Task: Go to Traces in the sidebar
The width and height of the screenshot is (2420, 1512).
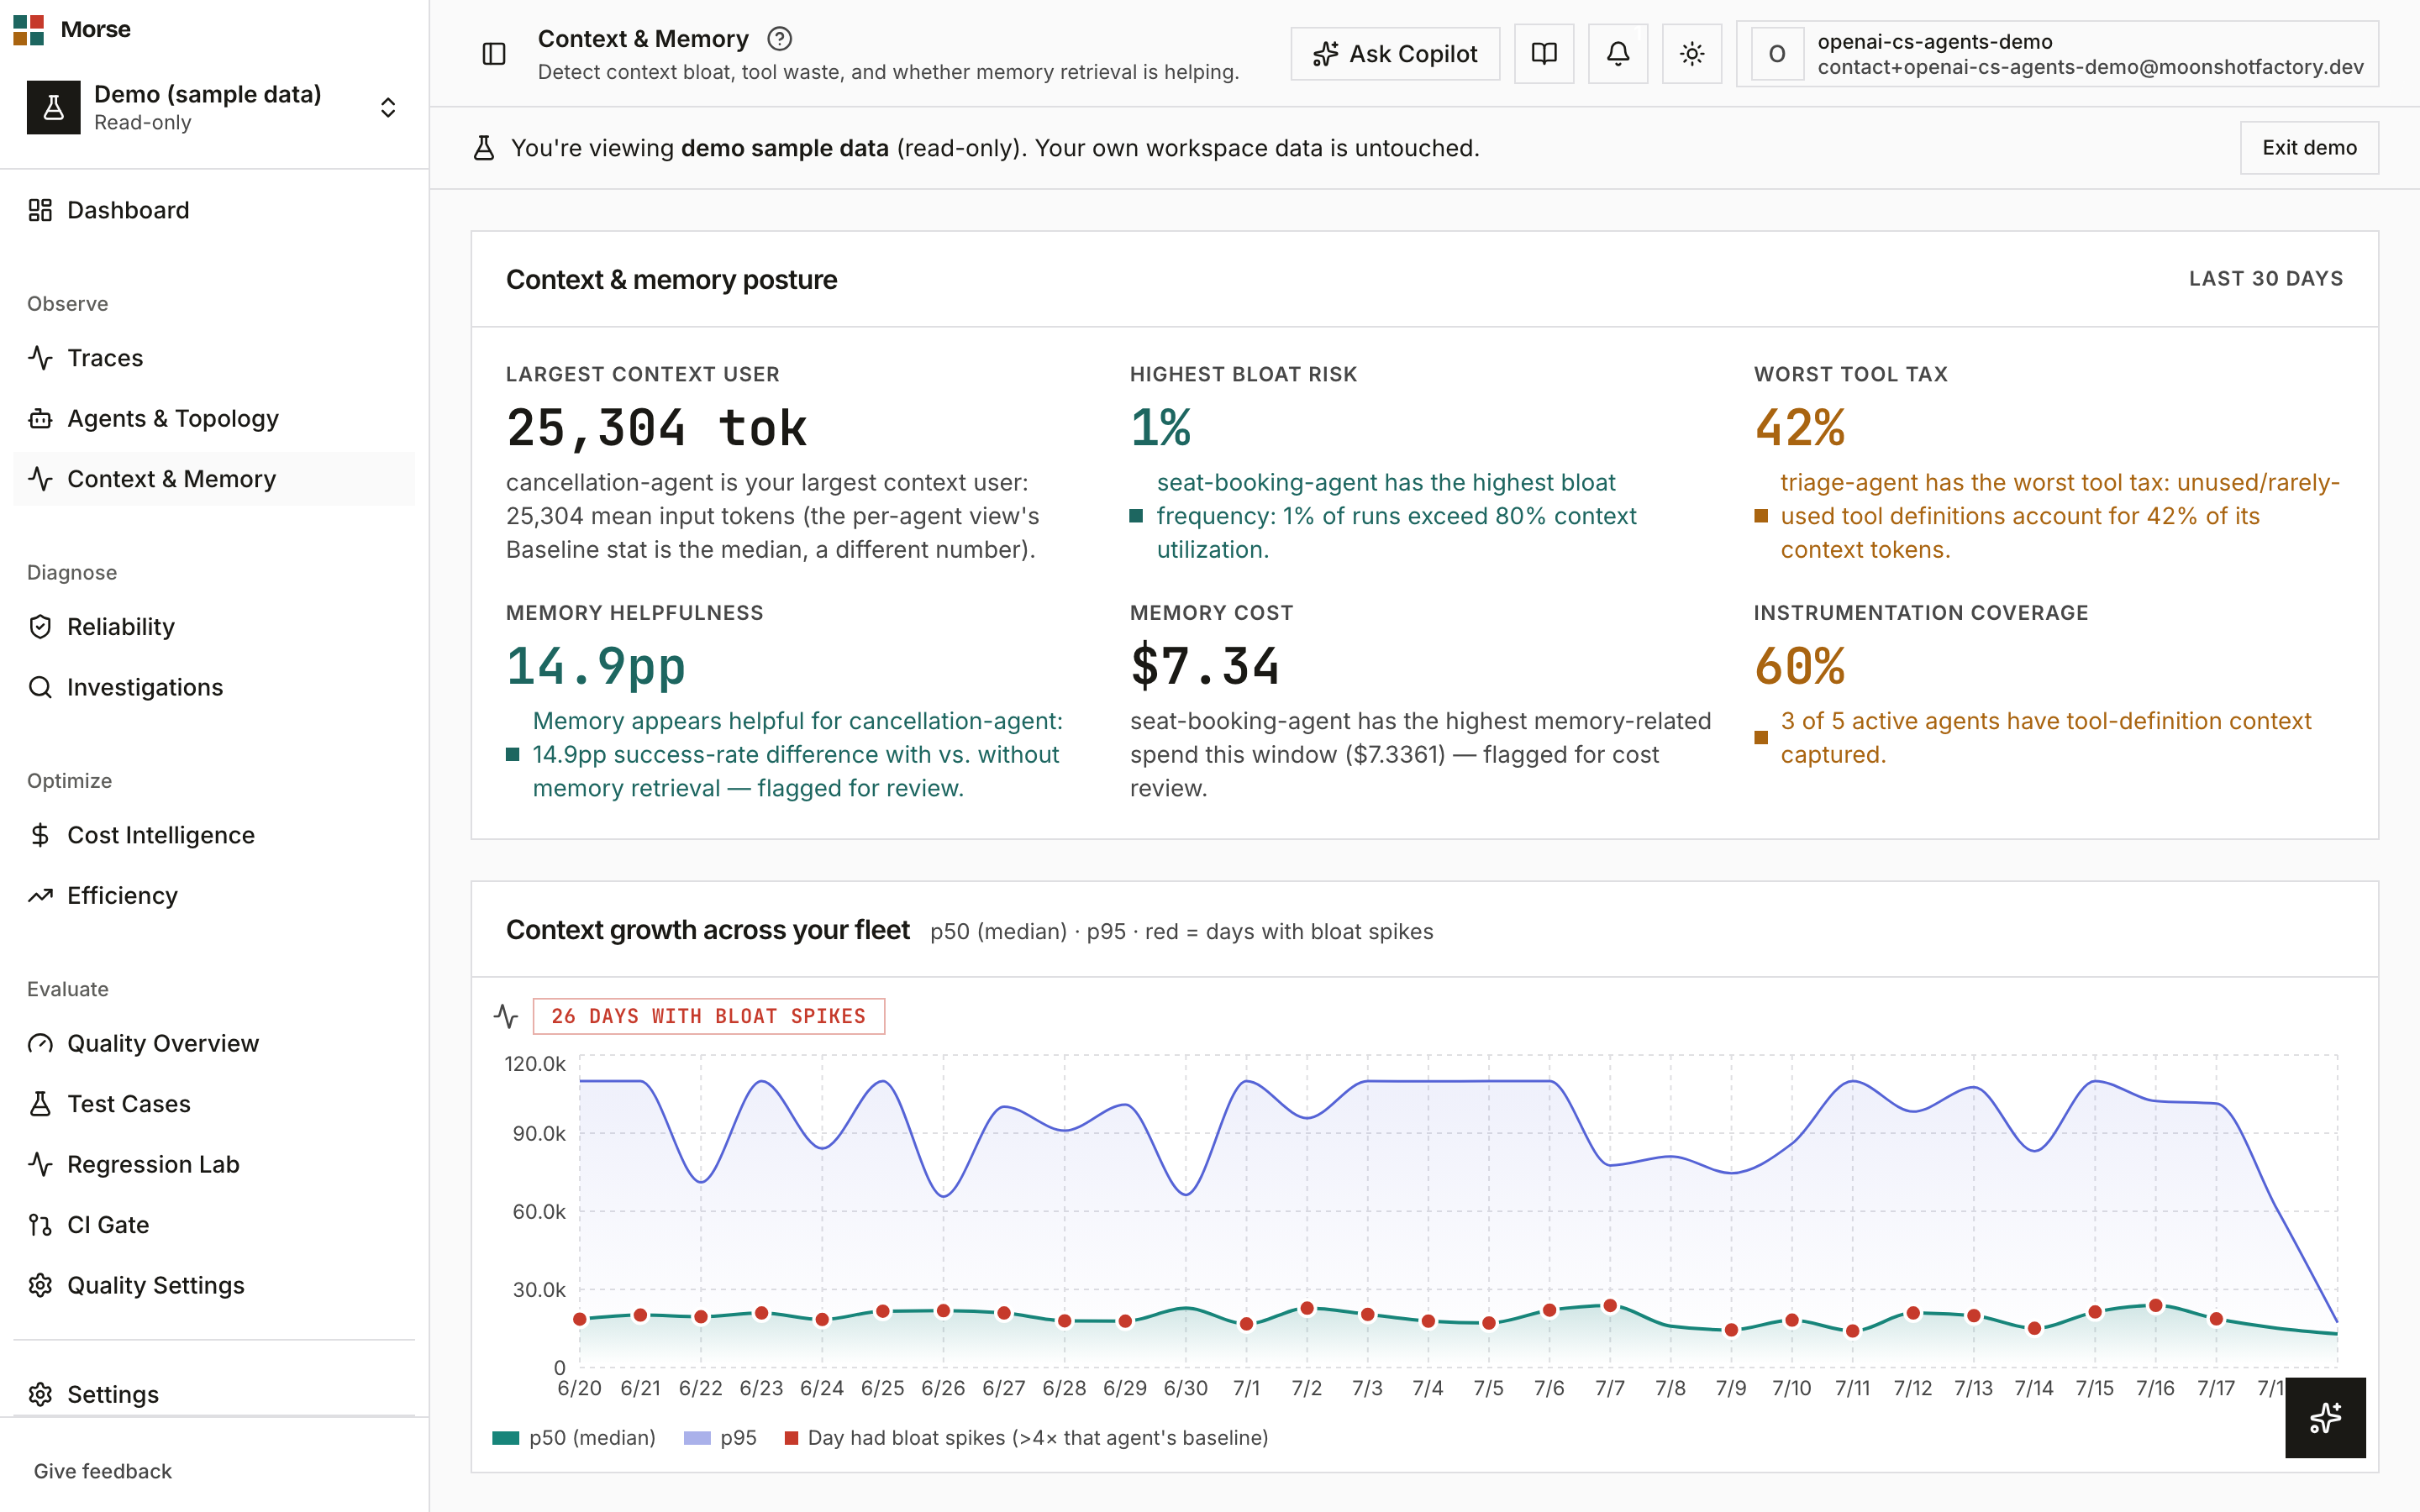Action: coord(214,358)
